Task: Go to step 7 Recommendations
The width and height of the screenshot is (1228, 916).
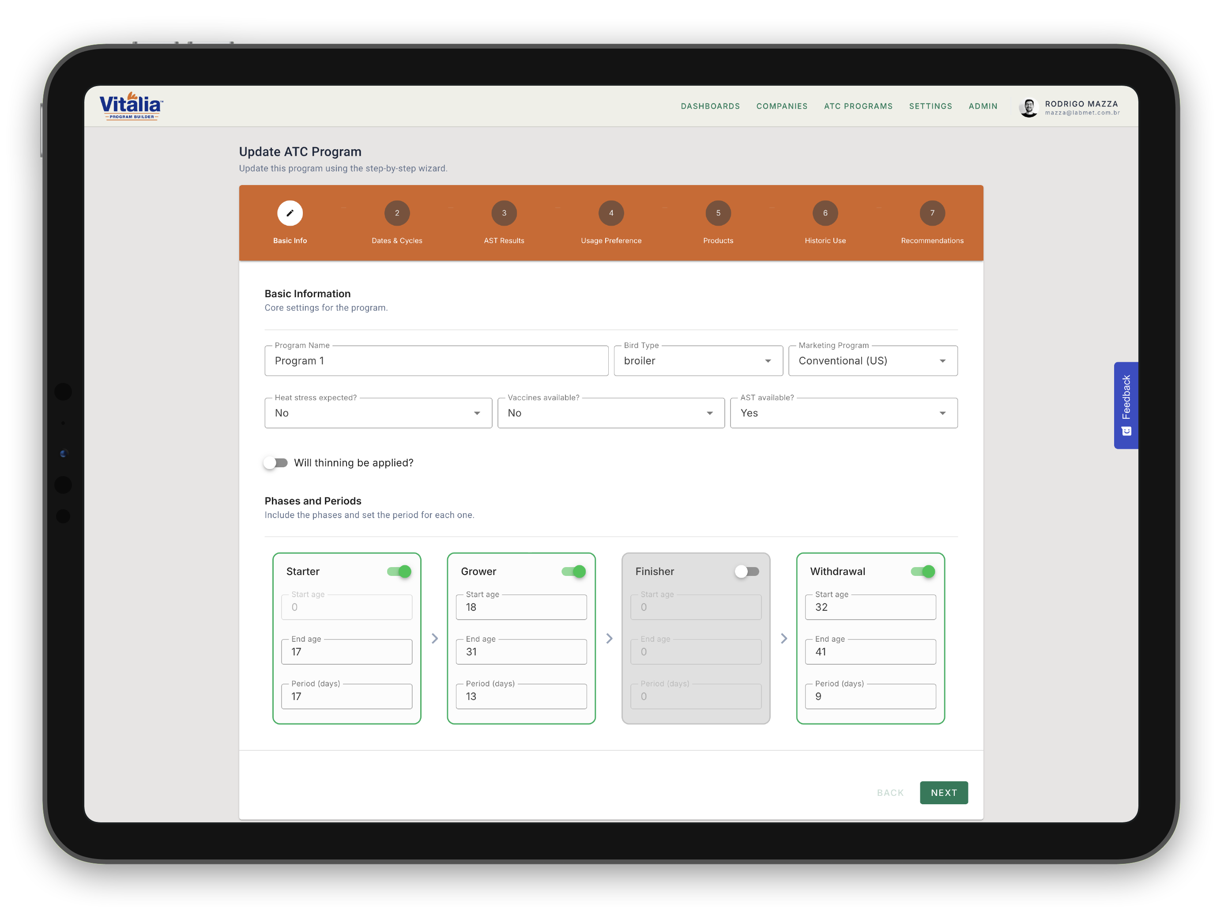Action: click(932, 213)
